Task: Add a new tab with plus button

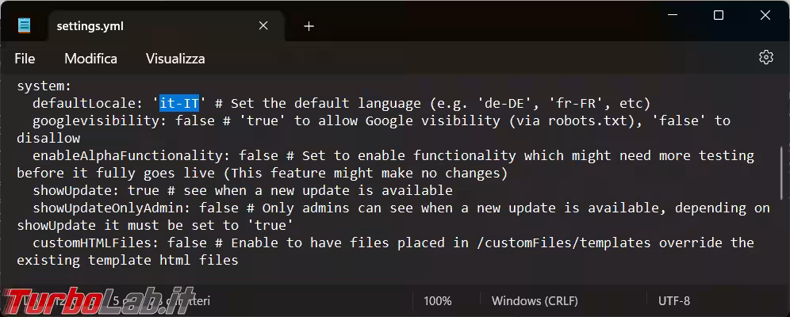Action: 309,26
